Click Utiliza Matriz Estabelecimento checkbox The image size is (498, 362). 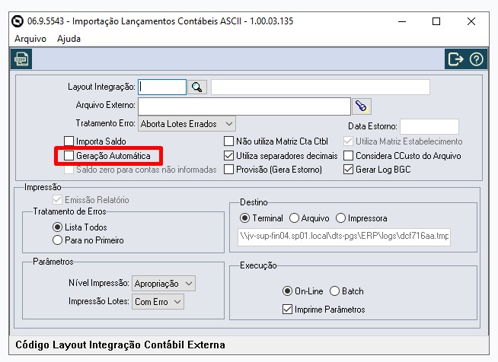click(349, 141)
